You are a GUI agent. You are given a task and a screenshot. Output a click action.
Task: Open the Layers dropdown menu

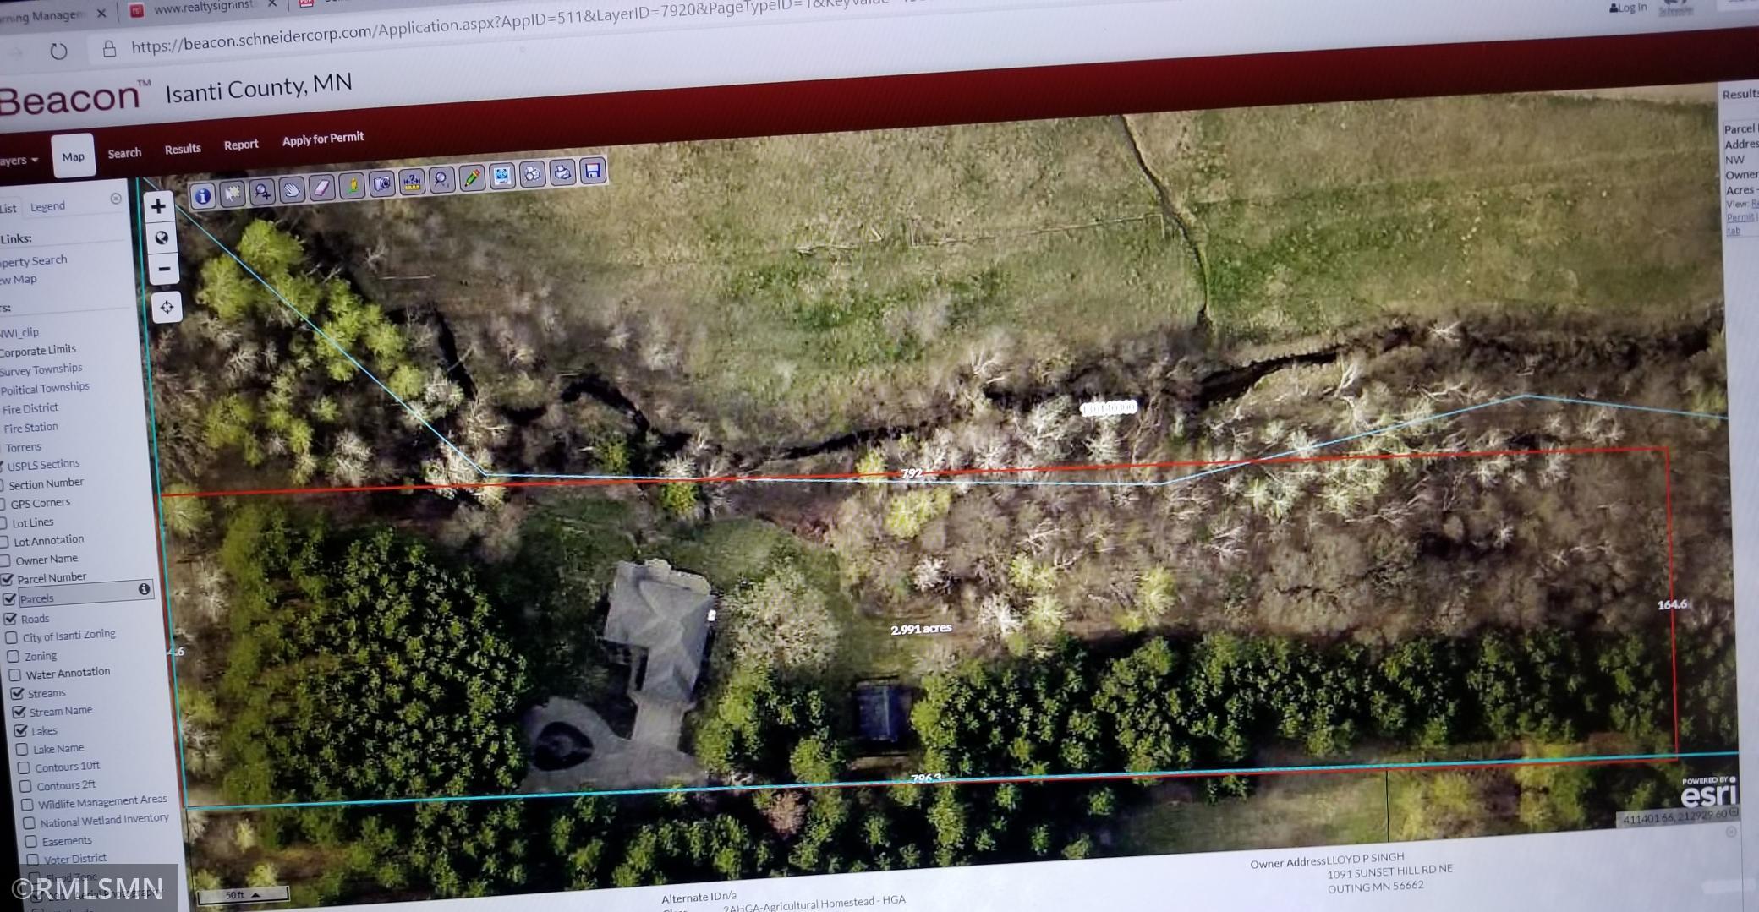point(19,161)
